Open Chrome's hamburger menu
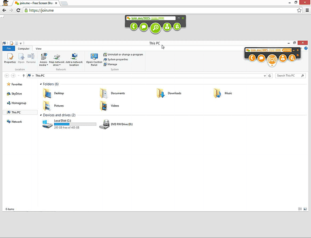The width and height of the screenshot is (311, 238). point(307,10)
